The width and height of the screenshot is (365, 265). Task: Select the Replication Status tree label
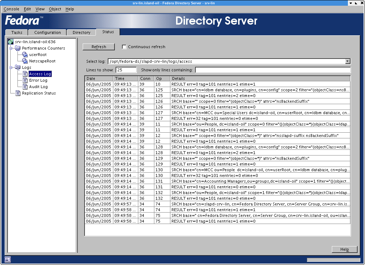(x=39, y=93)
